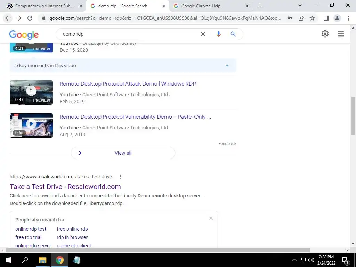This screenshot has height=267, width=356.
Task: Click View all videos button
Action: click(123, 153)
